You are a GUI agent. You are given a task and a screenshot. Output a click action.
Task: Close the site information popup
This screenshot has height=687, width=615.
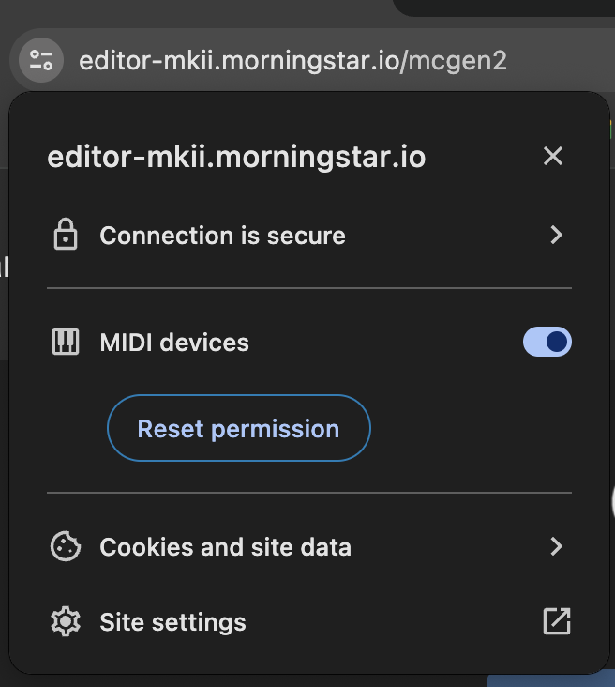[553, 156]
